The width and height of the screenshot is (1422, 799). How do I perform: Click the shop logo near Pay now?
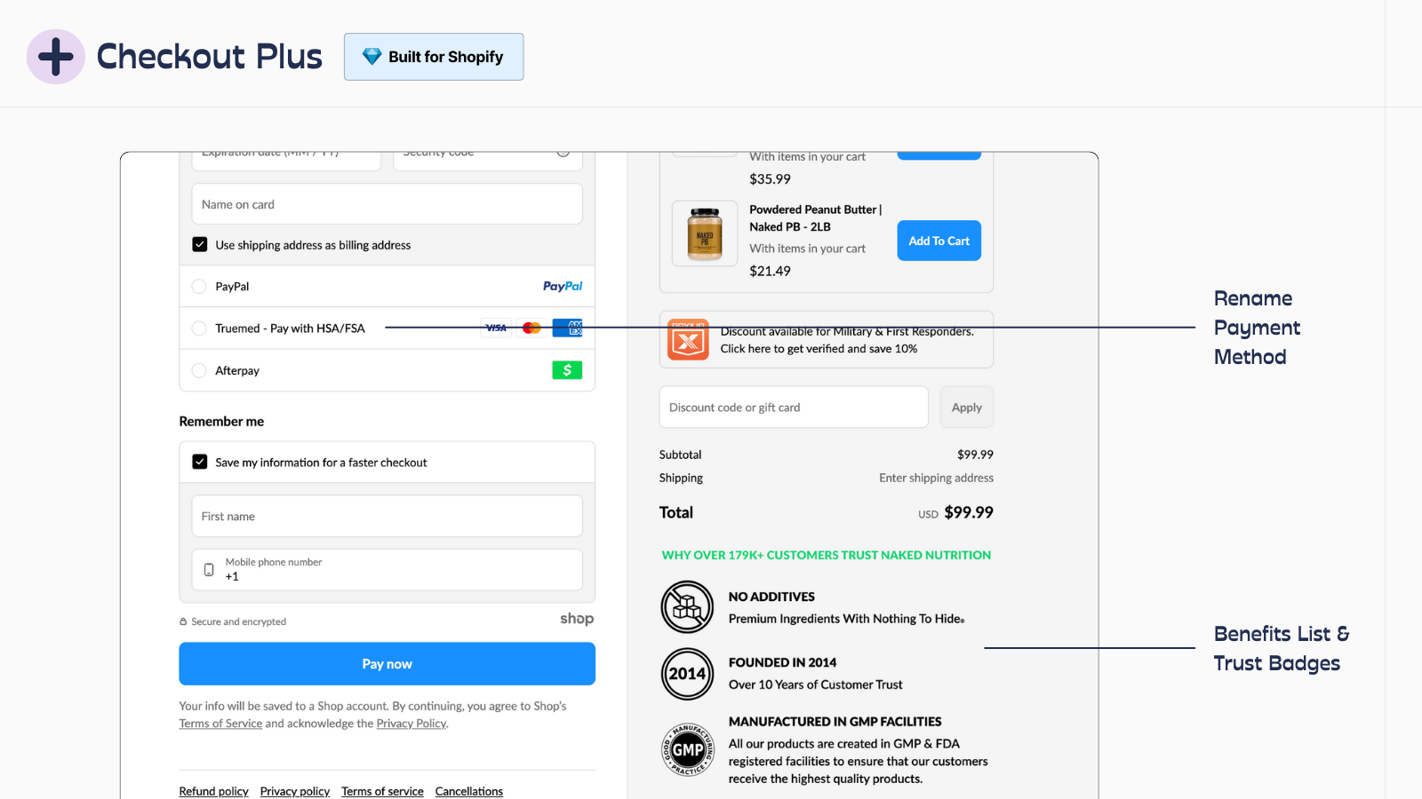[x=577, y=619]
